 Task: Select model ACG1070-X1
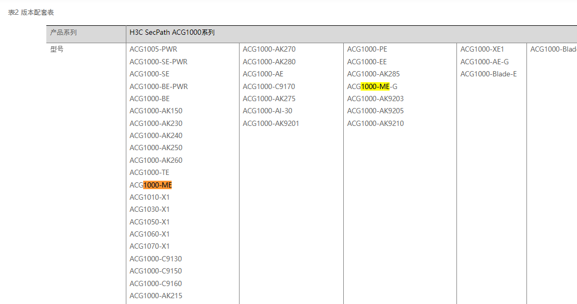150,246
